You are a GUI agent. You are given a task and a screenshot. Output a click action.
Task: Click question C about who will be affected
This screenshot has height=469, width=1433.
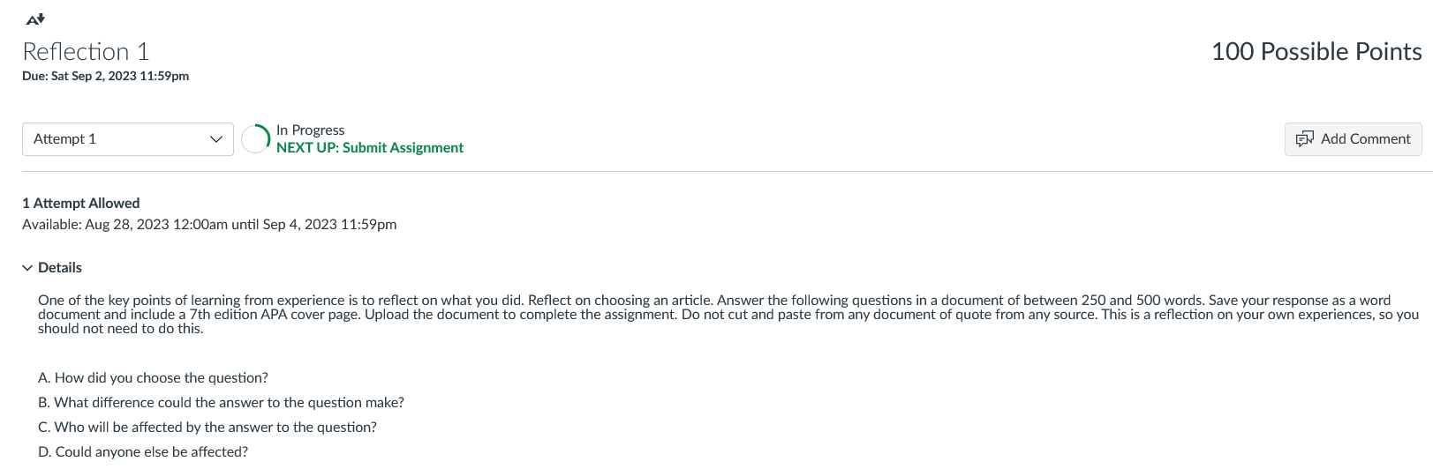tap(207, 428)
